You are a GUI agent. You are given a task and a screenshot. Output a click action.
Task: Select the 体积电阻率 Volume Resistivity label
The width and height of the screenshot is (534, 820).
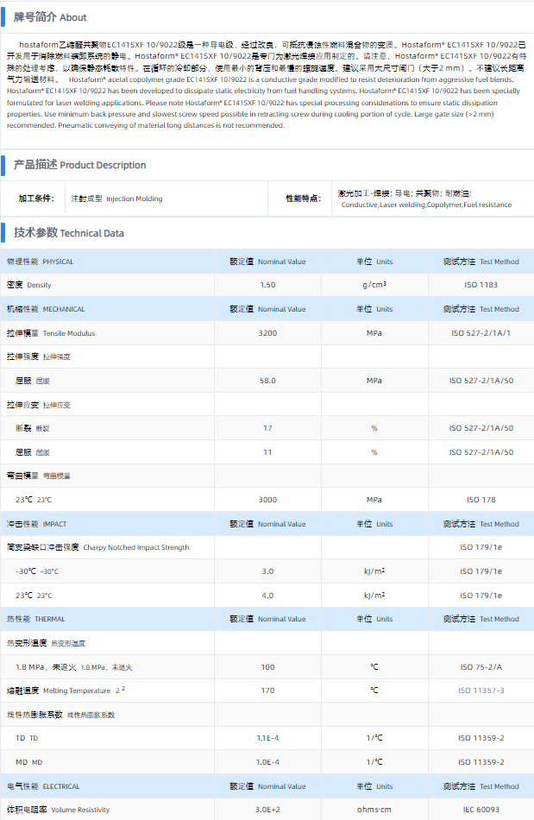click(x=58, y=810)
